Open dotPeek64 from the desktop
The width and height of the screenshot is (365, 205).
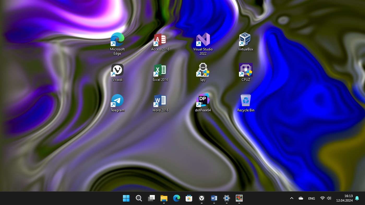pos(202,100)
